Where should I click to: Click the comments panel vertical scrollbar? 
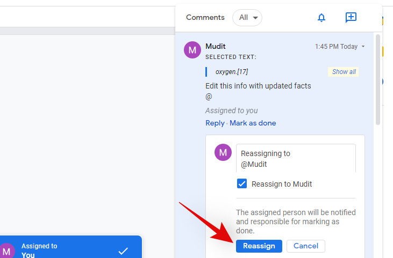(x=378, y=80)
